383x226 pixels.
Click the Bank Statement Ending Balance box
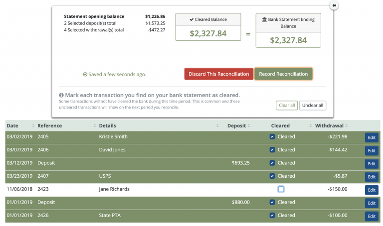pyautogui.click(x=288, y=30)
